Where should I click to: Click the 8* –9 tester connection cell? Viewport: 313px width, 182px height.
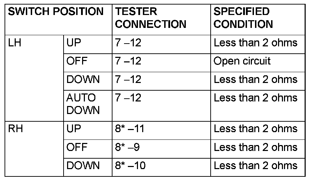(128, 147)
